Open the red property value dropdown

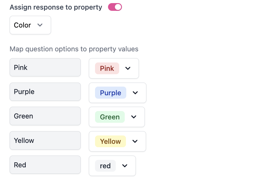[112, 166]
